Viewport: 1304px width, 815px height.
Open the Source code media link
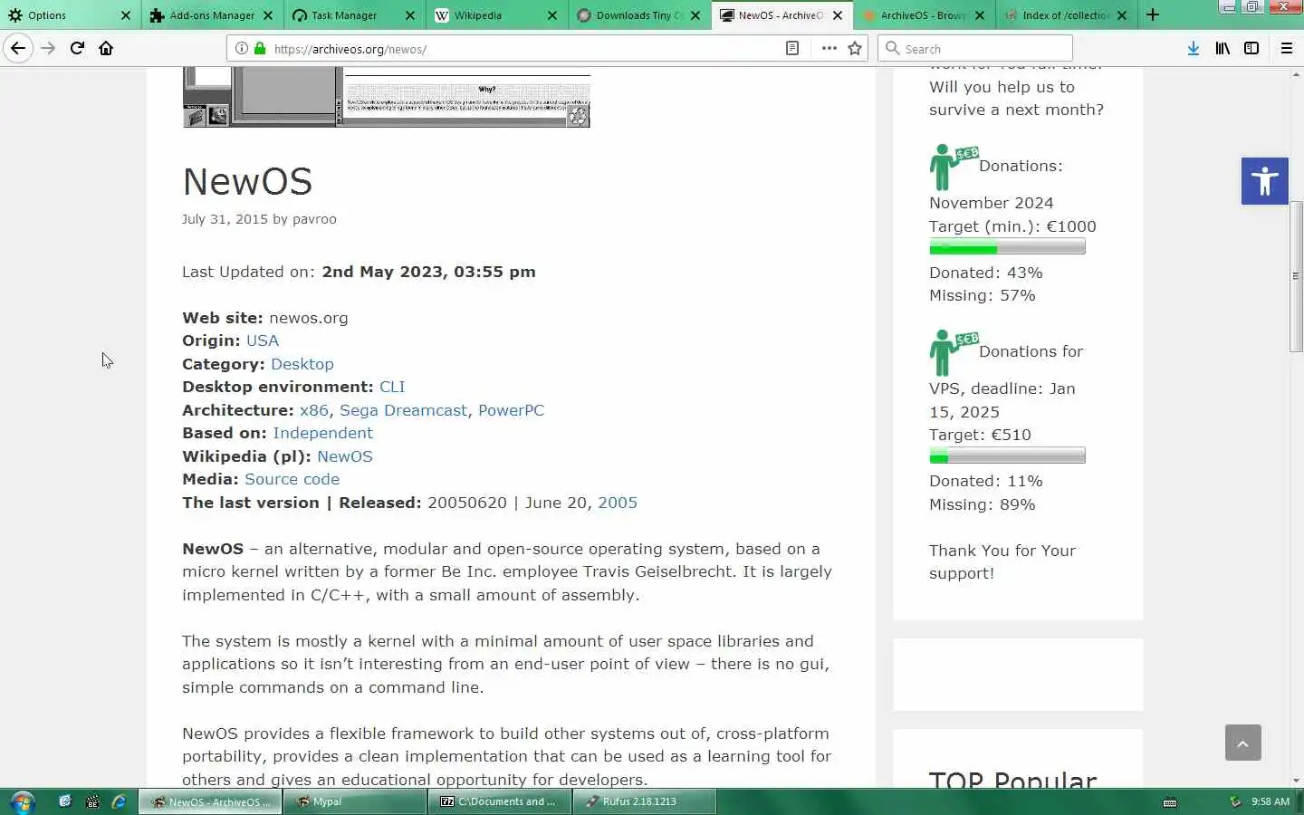[292, 479]
